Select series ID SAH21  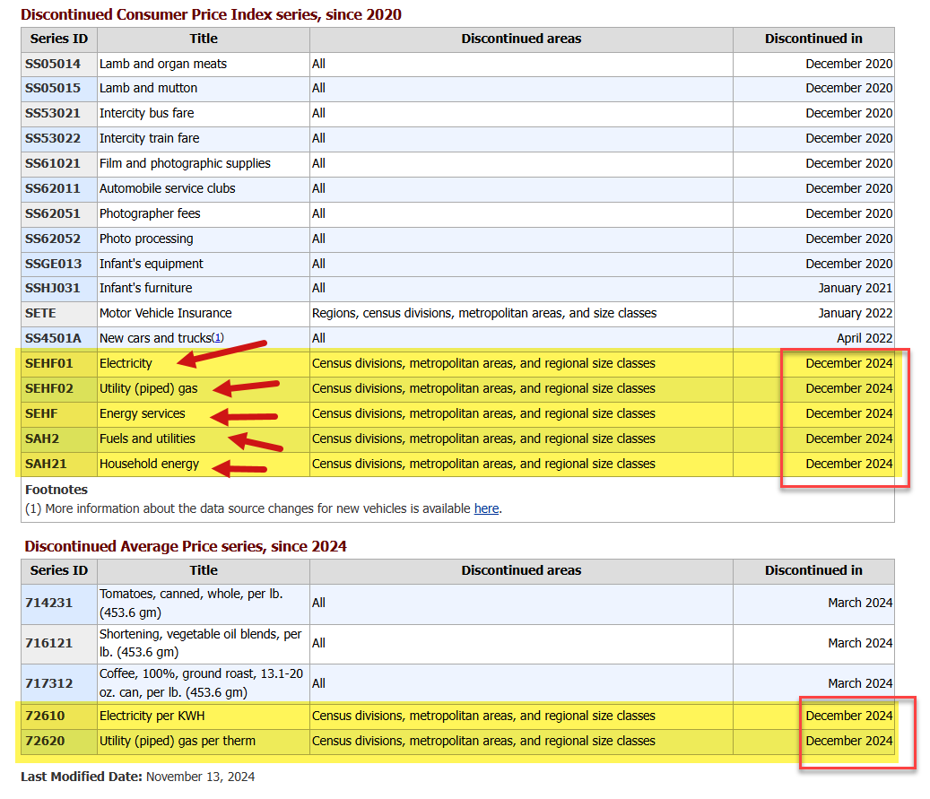coord(46,464)
